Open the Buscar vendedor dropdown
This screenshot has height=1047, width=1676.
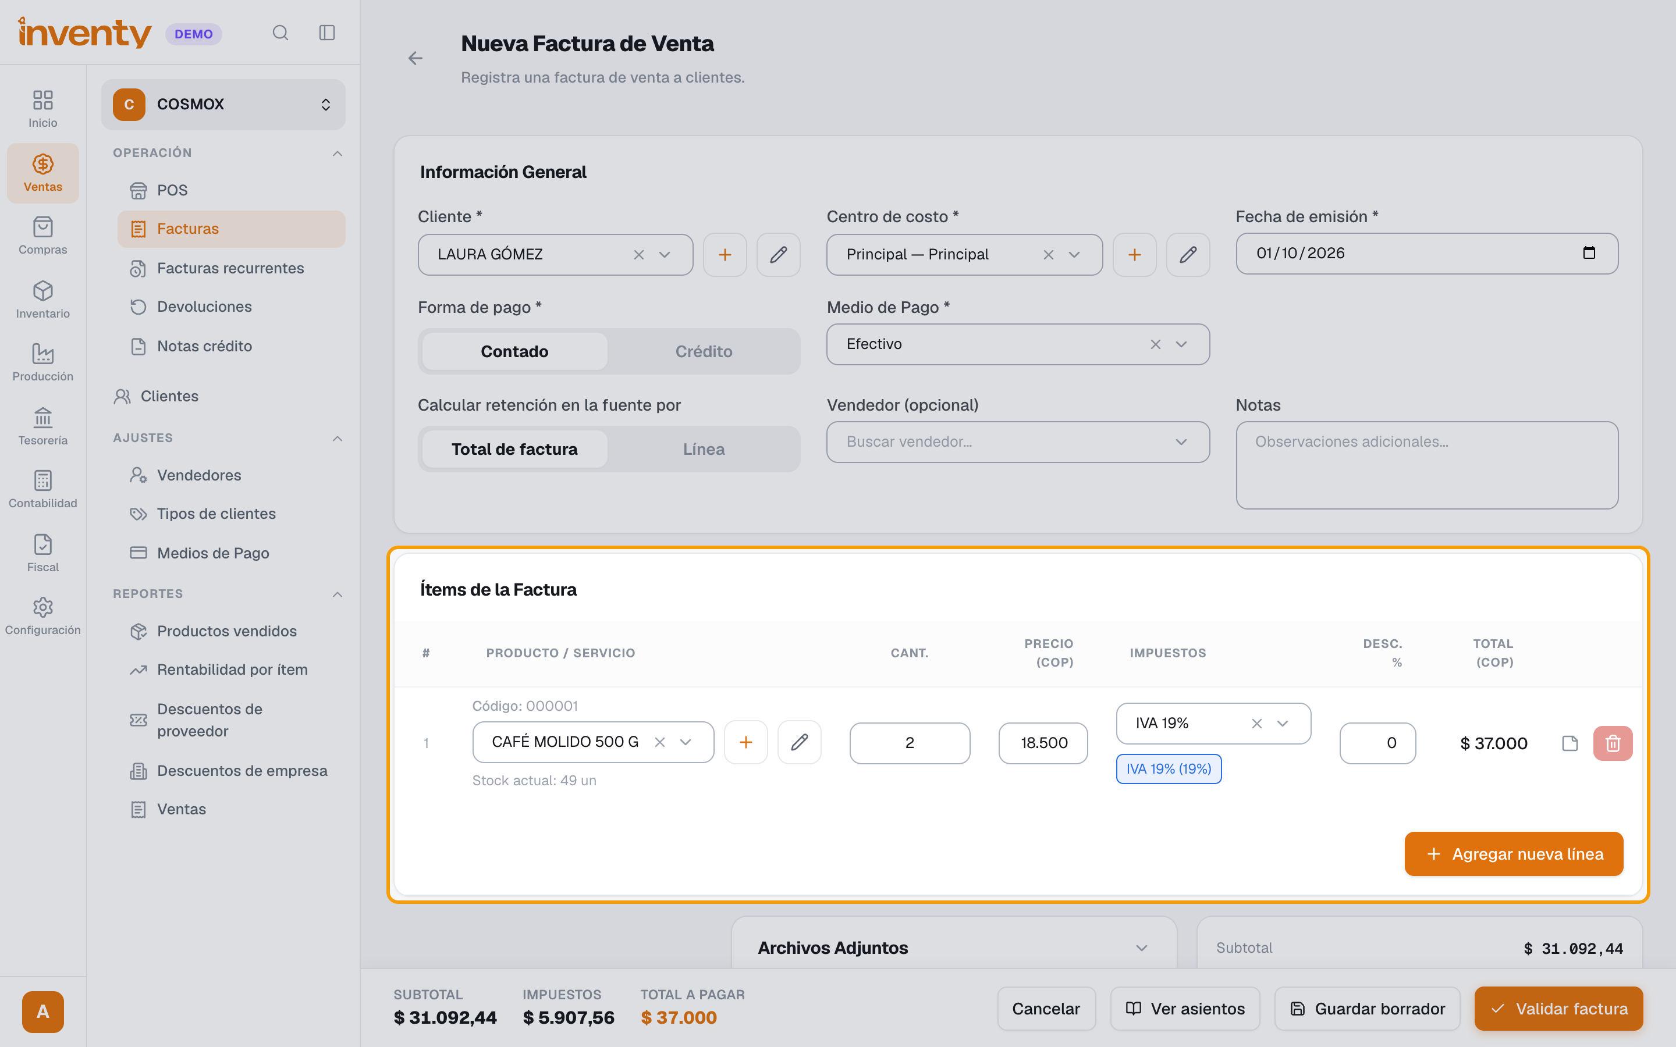[1018, 442]
